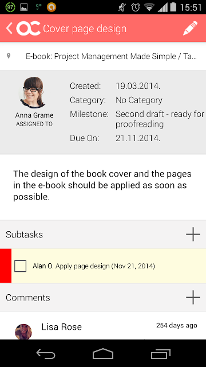Screen dimensions: 206x367
Task: Select the Lisa Rose comment name
Action: 61,327
